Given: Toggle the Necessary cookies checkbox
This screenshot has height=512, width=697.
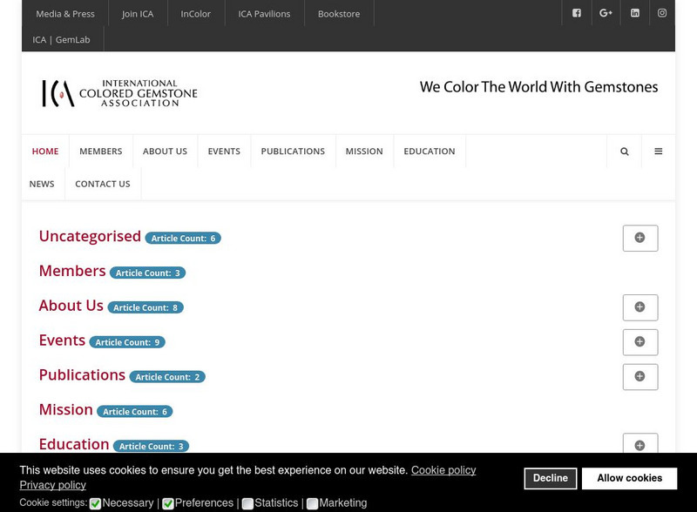Looking at the screenshot, I should coord(95,503).
